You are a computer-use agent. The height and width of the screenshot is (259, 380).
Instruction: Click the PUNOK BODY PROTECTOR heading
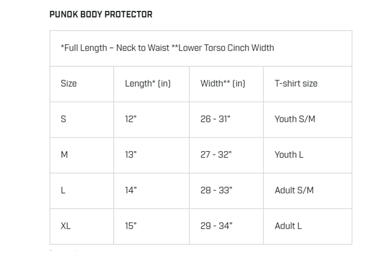coord(101,14)
